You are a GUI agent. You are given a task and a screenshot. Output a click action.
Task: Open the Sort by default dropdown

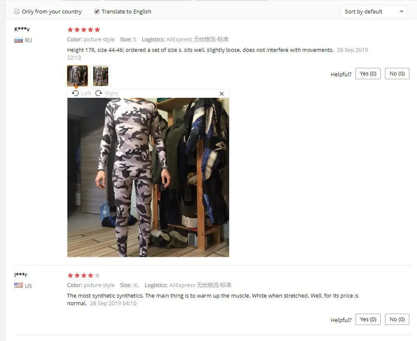374,11
